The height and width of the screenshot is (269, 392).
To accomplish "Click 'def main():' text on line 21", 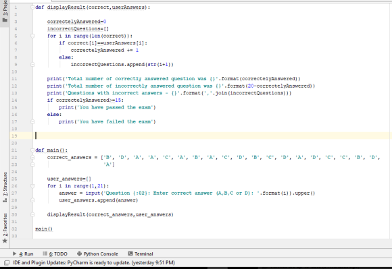I will click(x=51, y=150).
